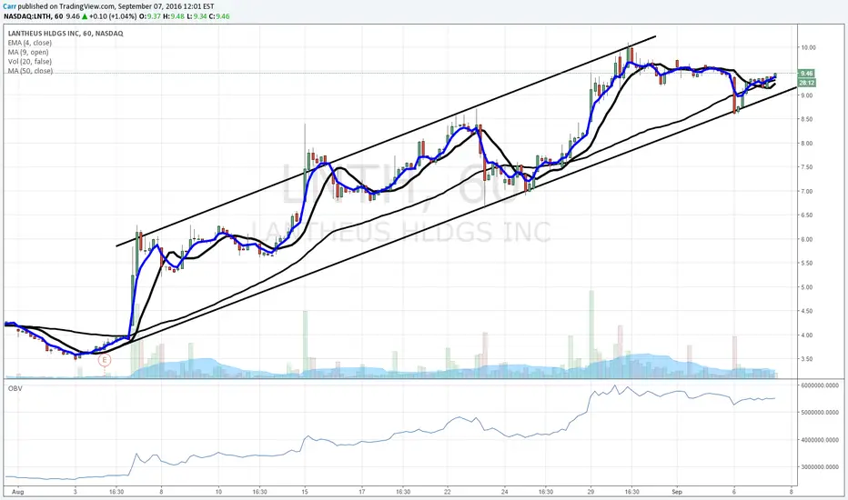
Task: Select the 'Vol (20, false)' indicator label
Action: click(x=30, y=62)
